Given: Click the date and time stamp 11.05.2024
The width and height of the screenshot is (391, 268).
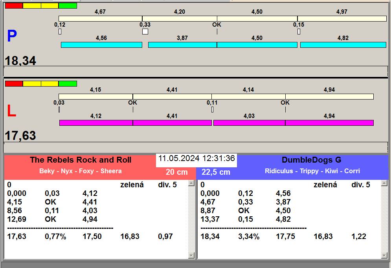Looking at the screenshot, I should point(196,159).
